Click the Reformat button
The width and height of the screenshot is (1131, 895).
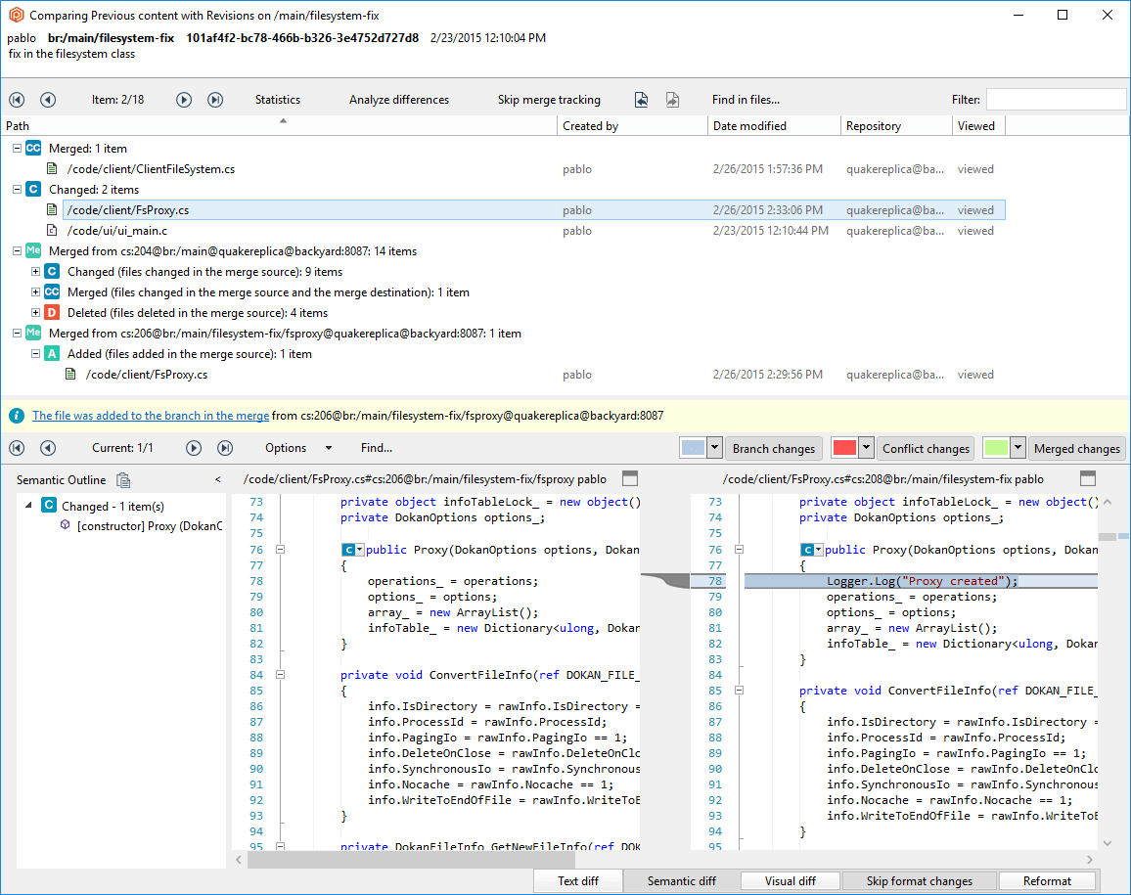(x=1047, y=881)
